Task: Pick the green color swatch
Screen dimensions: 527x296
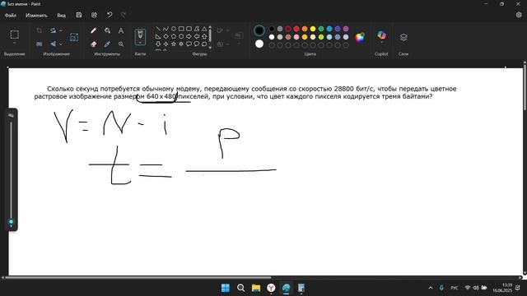Action: click(x=321, y=29)
